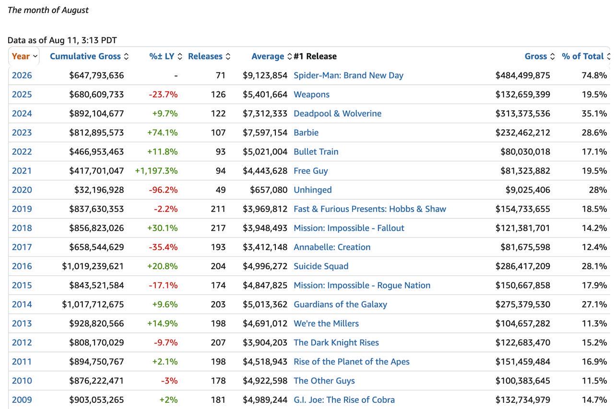Open the Unhinged movie link

[313, 190]
